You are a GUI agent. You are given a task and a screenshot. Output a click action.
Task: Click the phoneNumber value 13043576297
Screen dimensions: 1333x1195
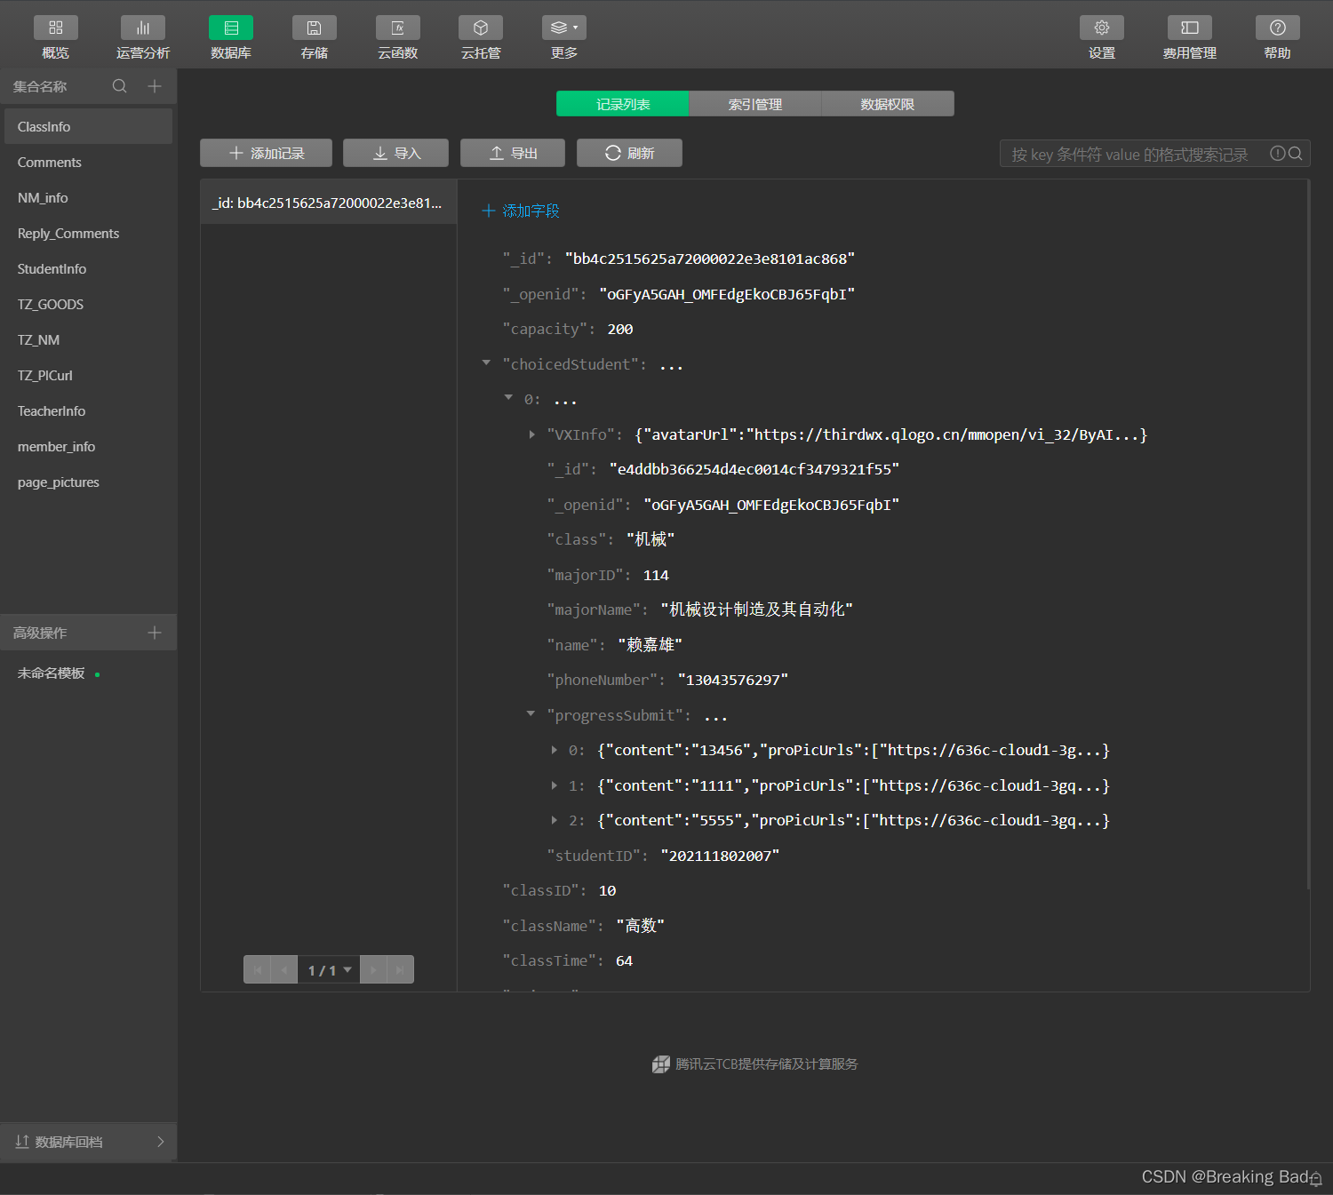(733, 680)
